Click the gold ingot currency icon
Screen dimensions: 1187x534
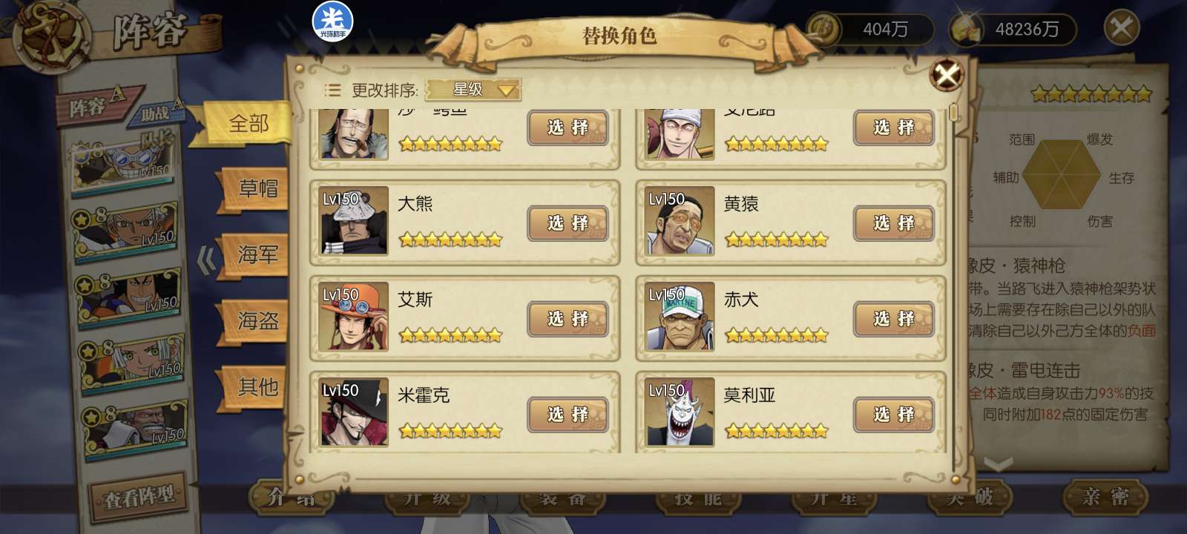(967, 30)
